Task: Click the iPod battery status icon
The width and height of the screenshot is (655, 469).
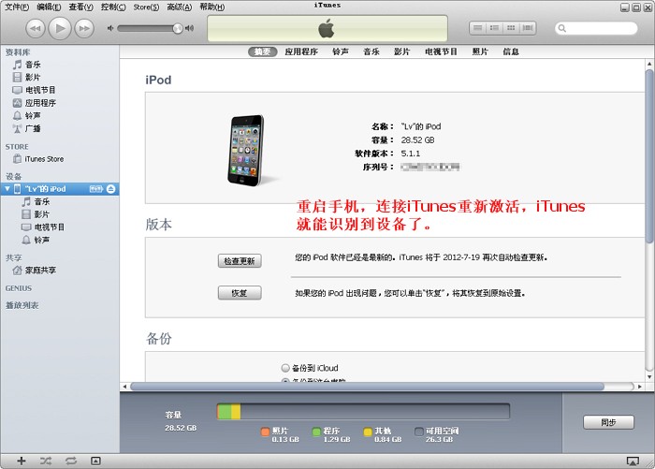Action: (x=96, y=189)
